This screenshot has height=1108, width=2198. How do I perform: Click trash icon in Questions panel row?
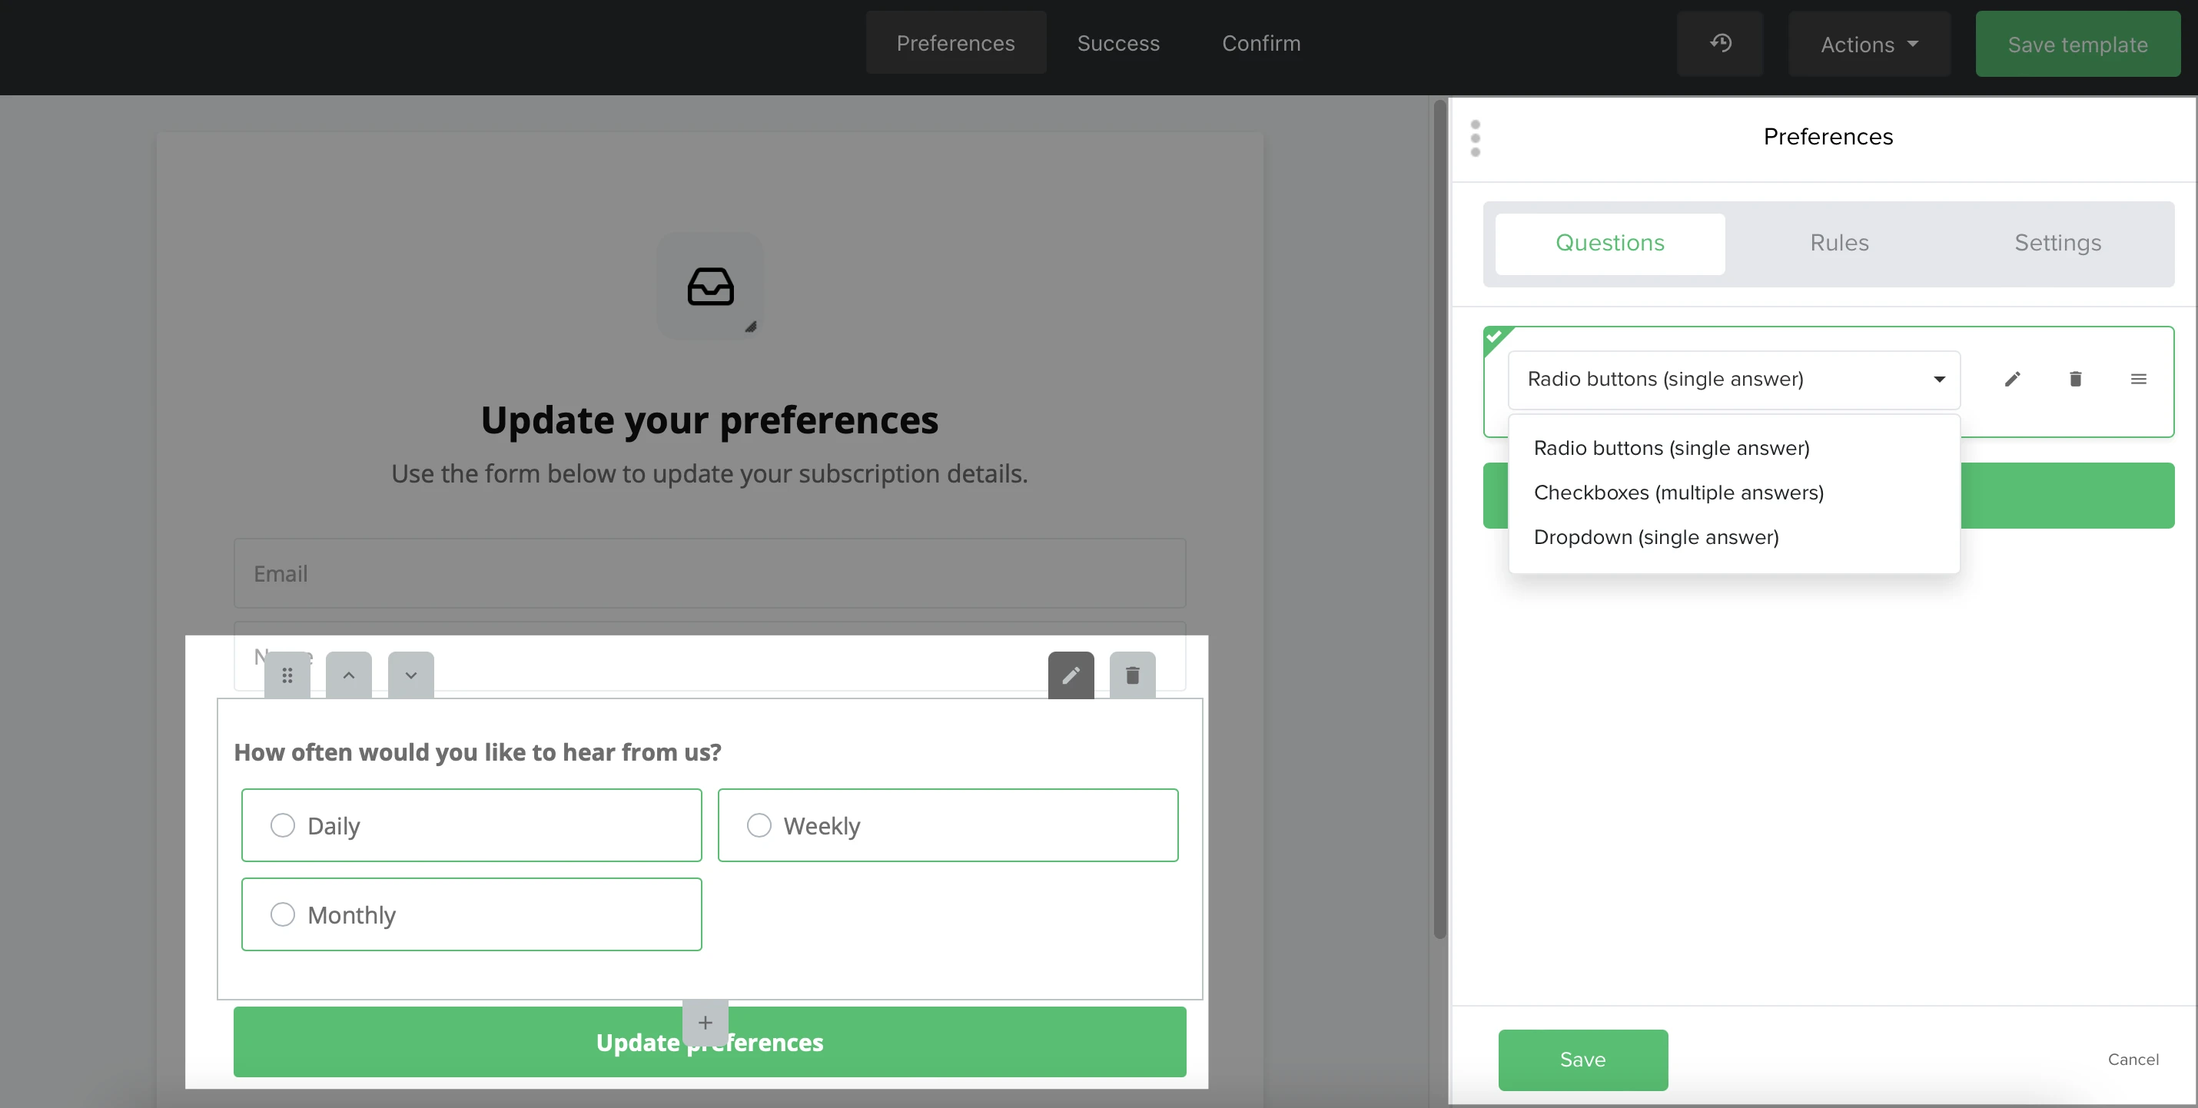2075,380
